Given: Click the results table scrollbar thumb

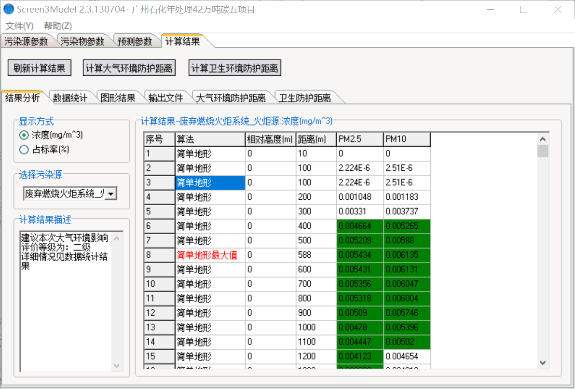Looking at the screenshot, I should point(543,151).
